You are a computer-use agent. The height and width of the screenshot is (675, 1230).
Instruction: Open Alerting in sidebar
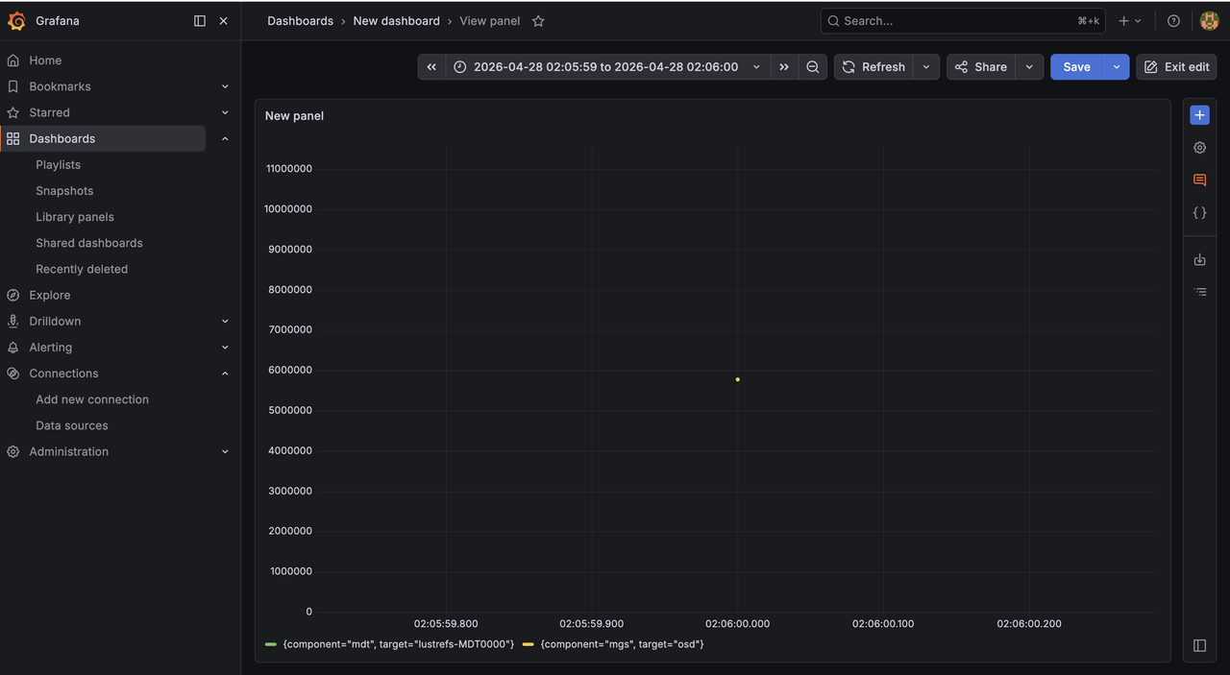coord(50,348)
